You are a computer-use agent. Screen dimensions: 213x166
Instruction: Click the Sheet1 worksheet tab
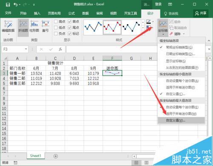coord(35,156)
